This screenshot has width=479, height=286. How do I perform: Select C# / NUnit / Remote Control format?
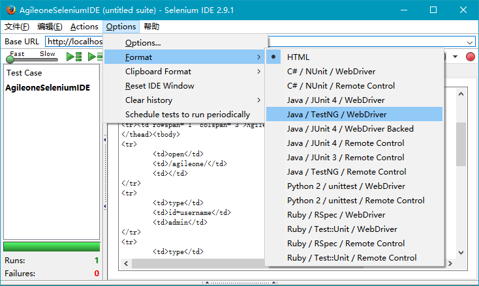click(x=354, y=86)
